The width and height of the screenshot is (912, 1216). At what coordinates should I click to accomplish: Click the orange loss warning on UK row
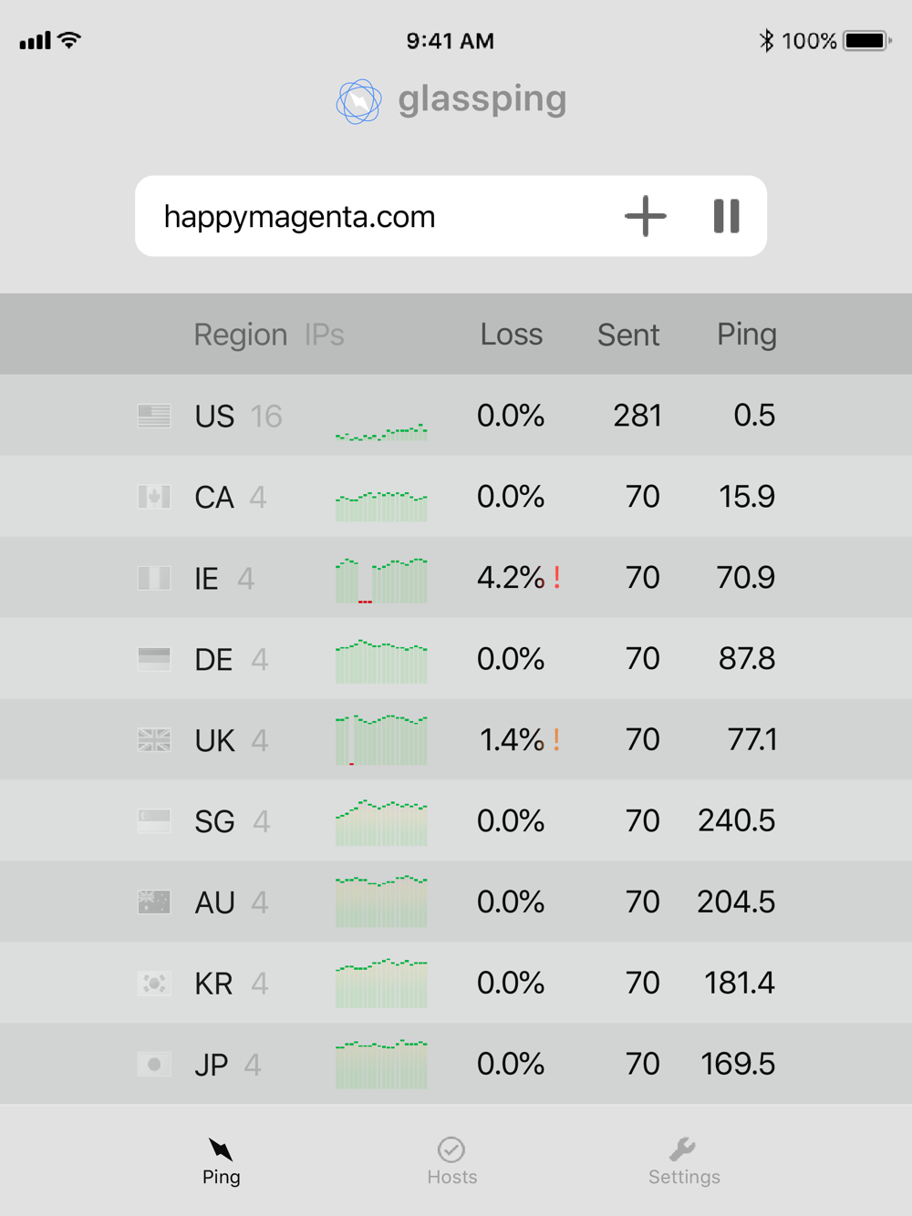pyautogui.click(x=556, y=739)
